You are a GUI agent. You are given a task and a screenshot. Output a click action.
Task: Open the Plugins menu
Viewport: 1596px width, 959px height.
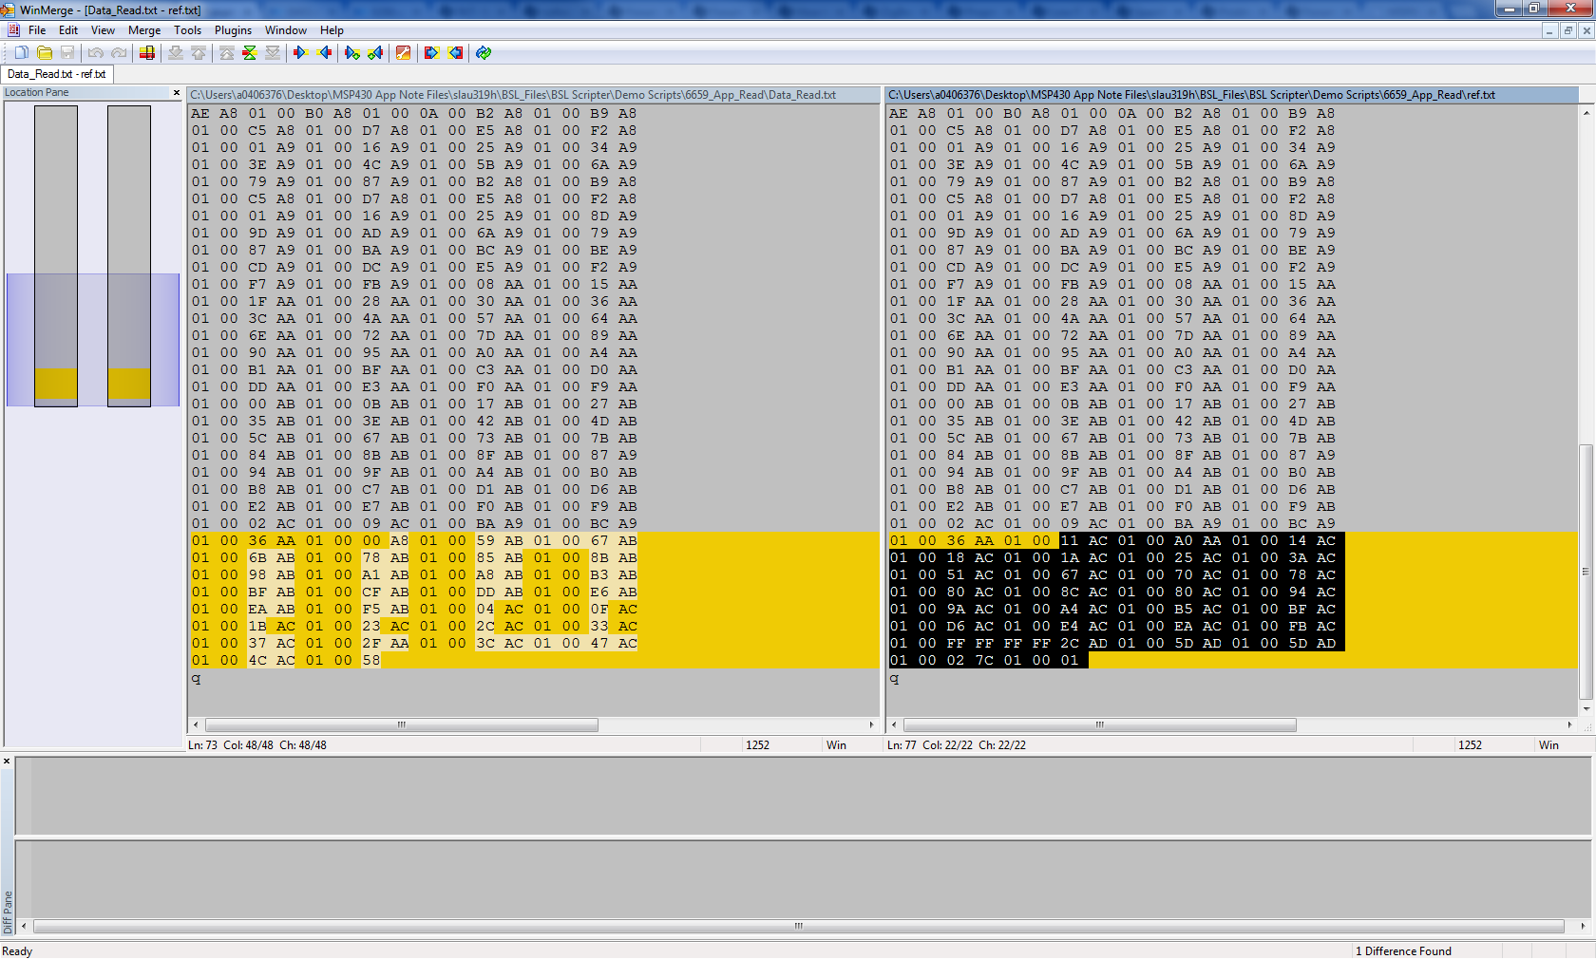233,29
